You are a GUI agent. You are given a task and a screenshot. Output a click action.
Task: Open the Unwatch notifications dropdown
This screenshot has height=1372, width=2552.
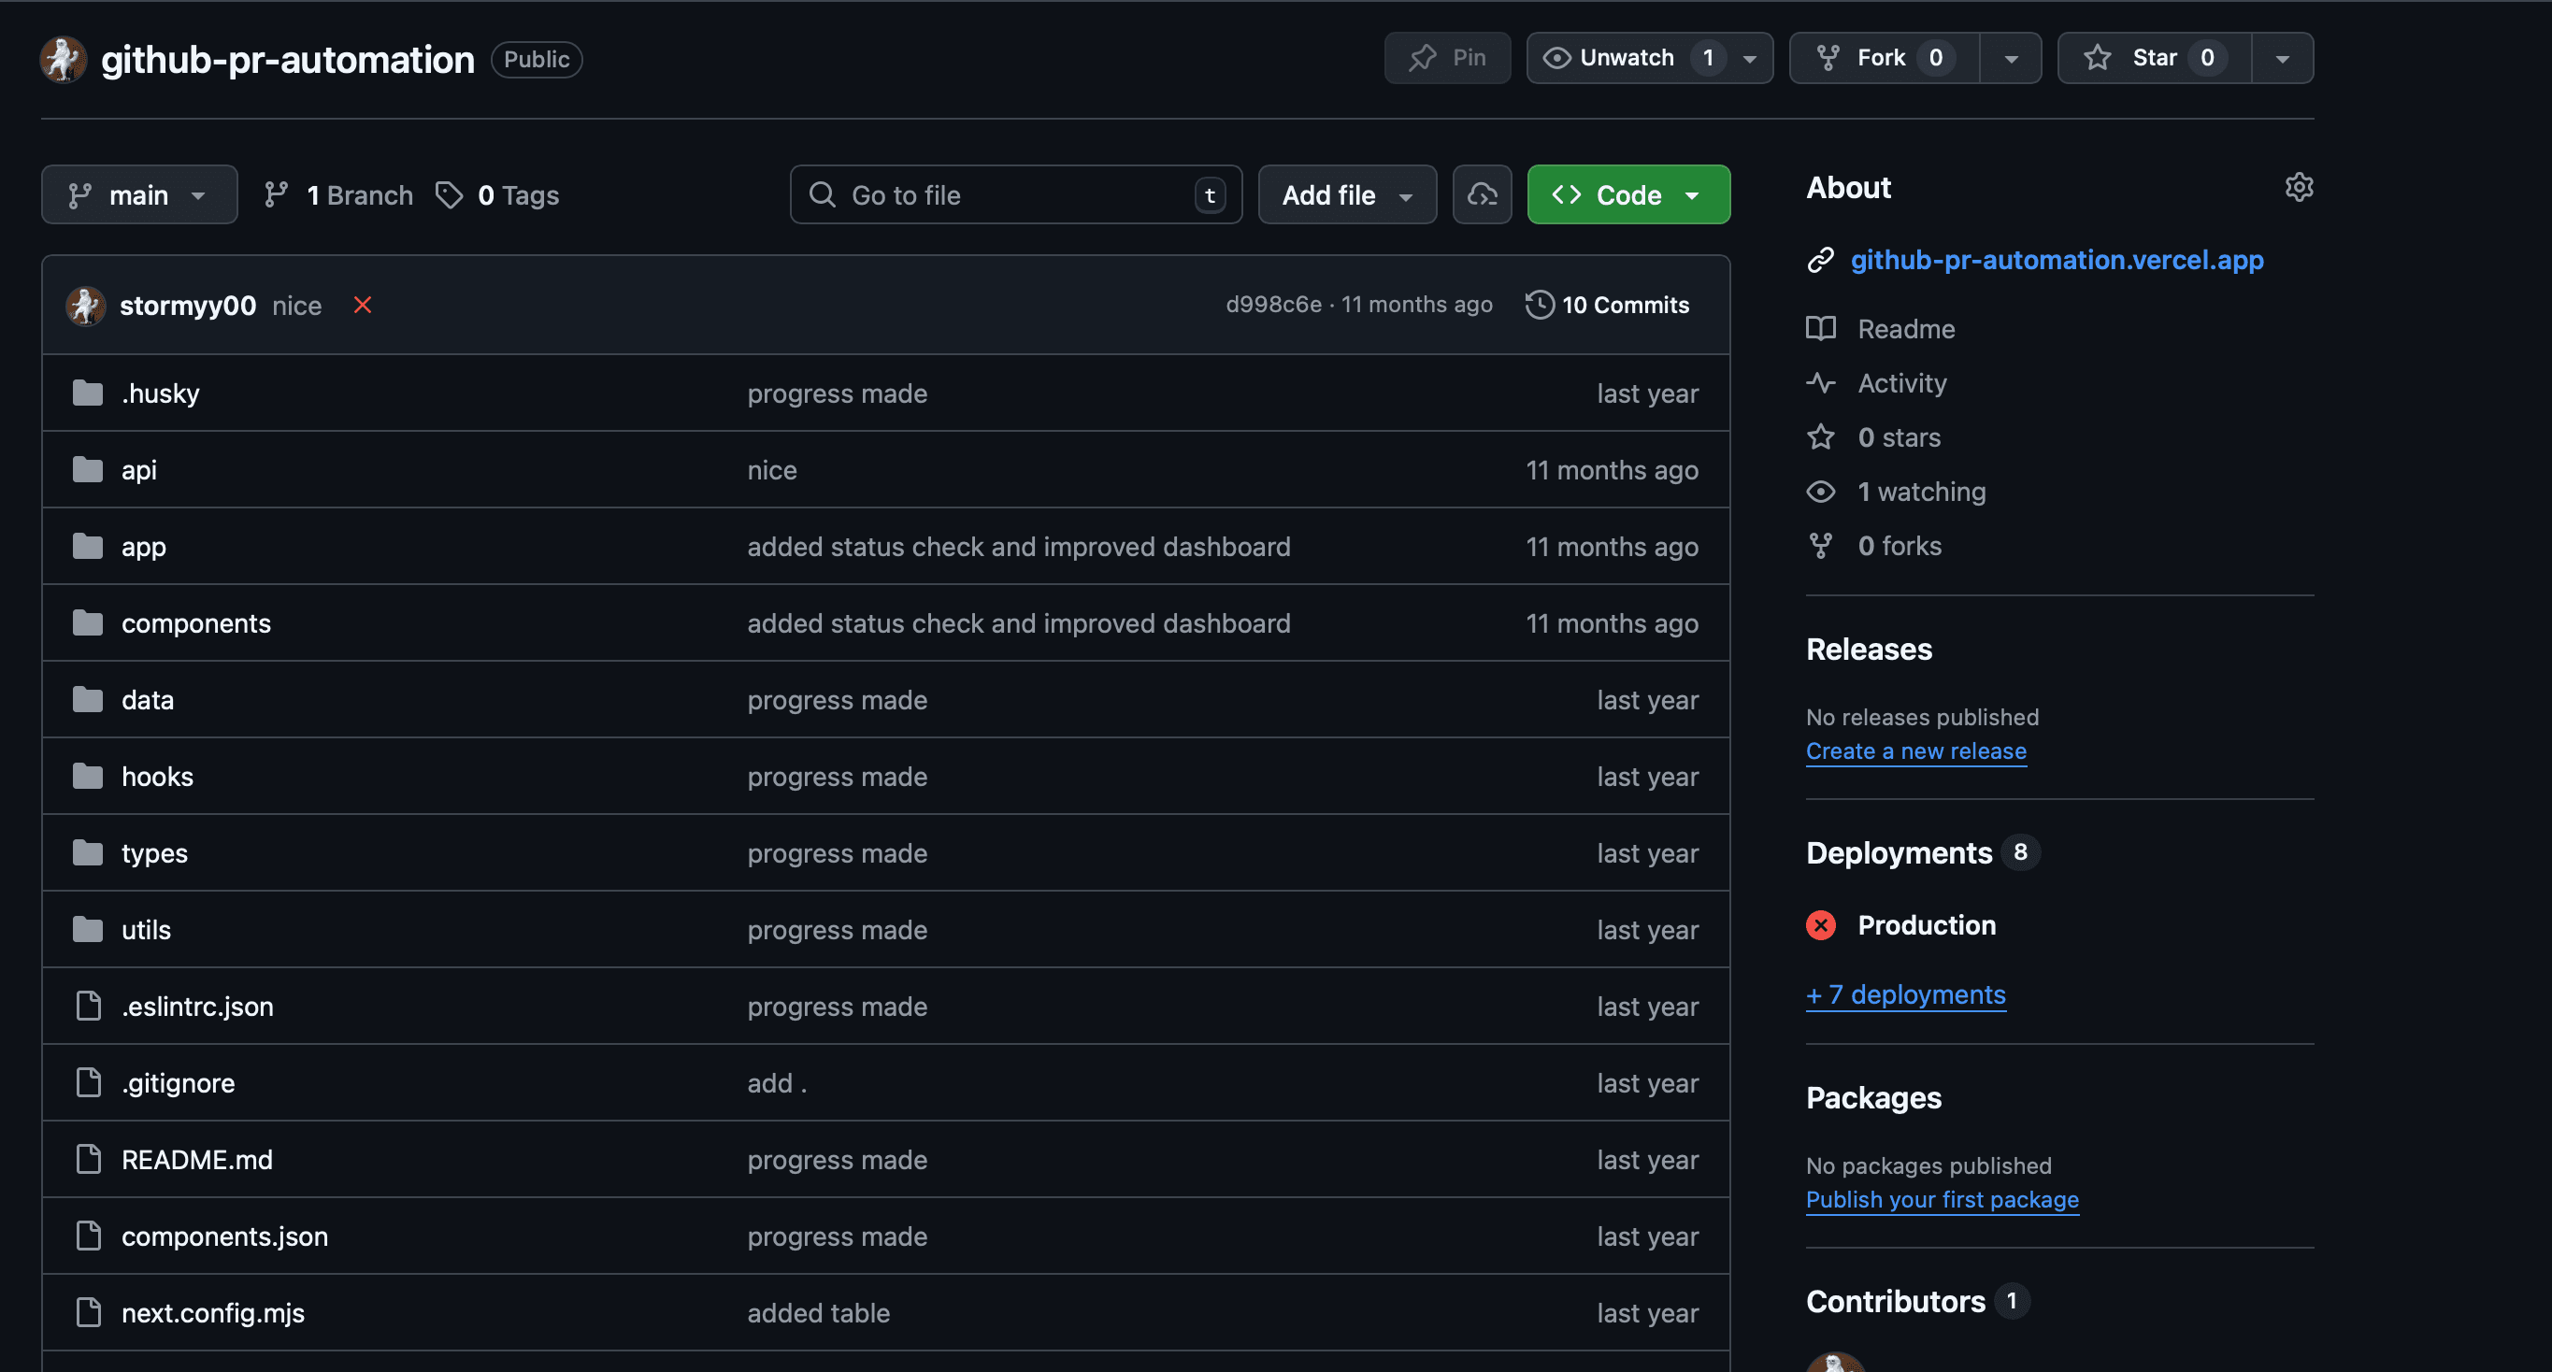[x=1750, y=59]
